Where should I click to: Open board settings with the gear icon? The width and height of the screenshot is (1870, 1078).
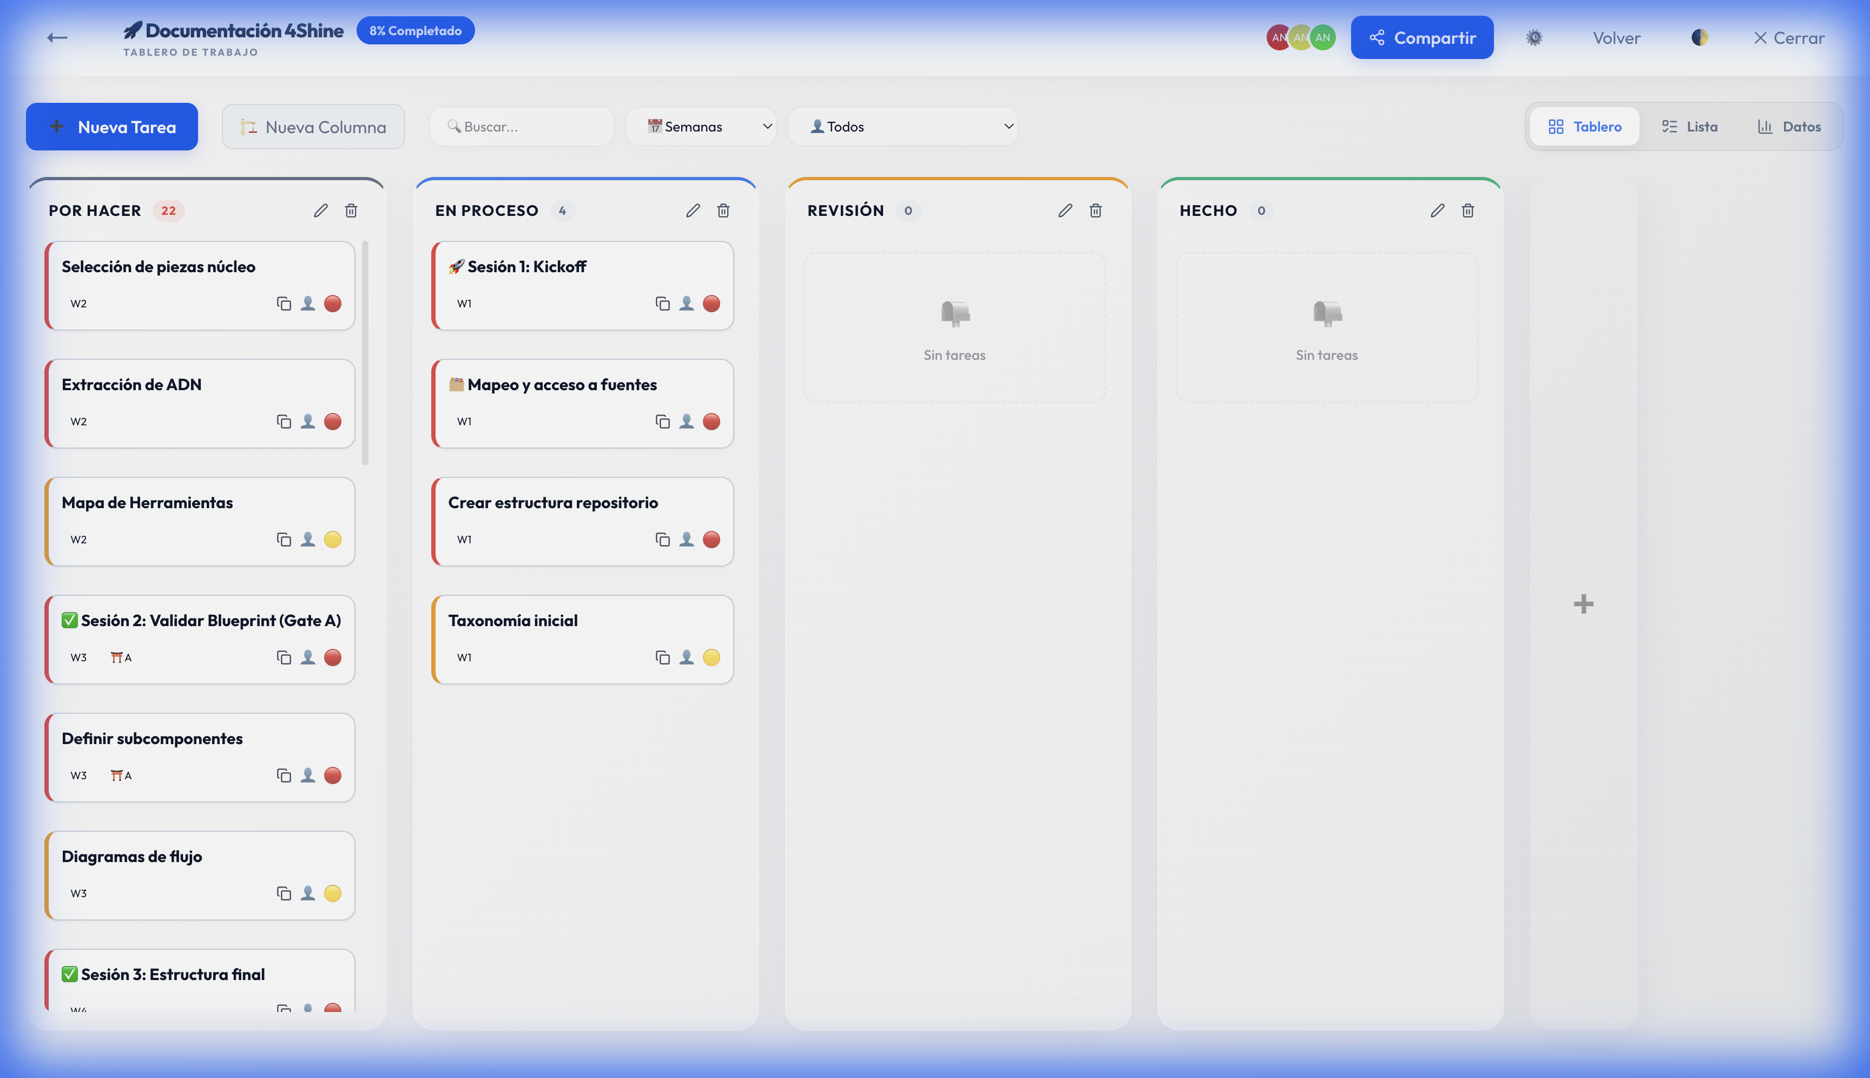tap(1535, 37)
